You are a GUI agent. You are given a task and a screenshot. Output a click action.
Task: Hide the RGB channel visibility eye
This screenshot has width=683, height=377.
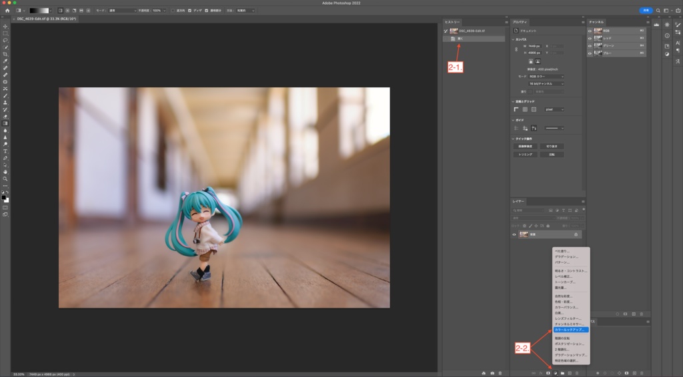click(590, 31)
